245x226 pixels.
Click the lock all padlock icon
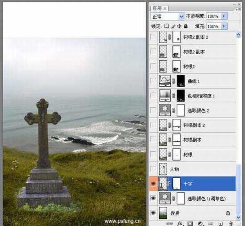pyautogui.click(x=185, y=26)
